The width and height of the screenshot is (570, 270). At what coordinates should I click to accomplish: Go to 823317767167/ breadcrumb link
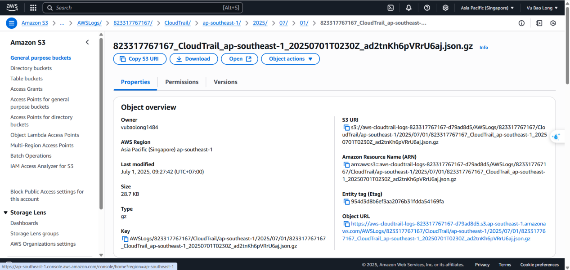(x=133, y=23)
